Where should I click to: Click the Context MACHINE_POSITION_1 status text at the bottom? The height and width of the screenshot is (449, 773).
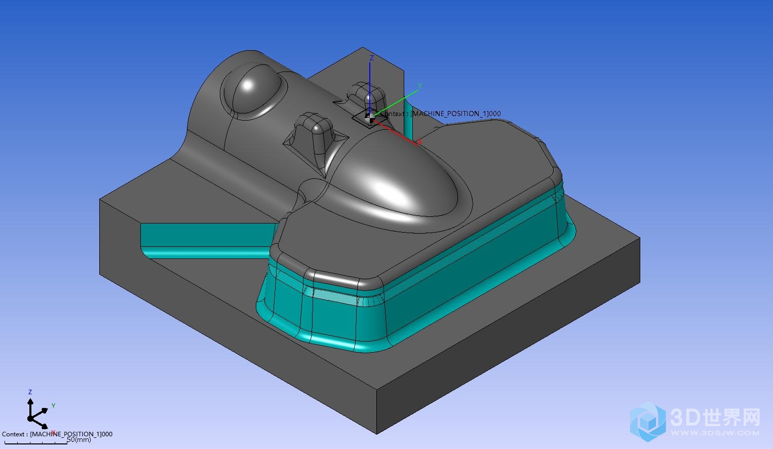[57, 434]
